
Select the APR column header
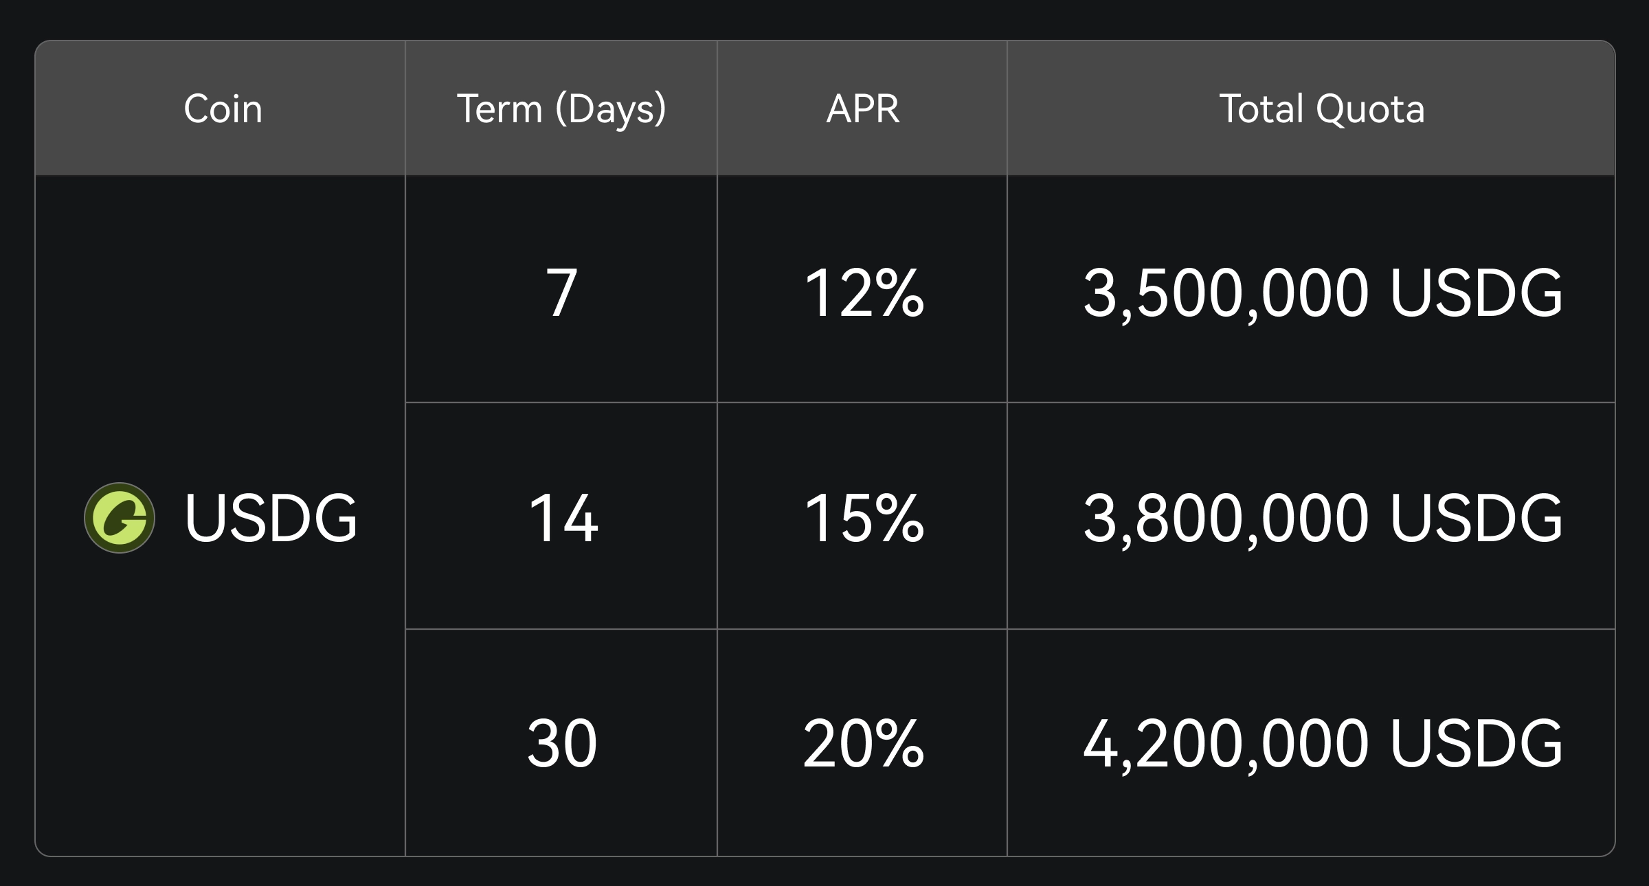tap(862, 109)
